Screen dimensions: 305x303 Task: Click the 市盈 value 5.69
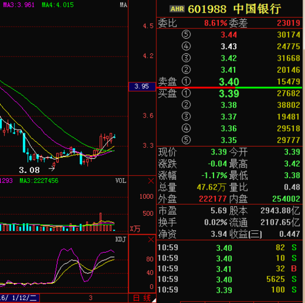tap(219, 211)
